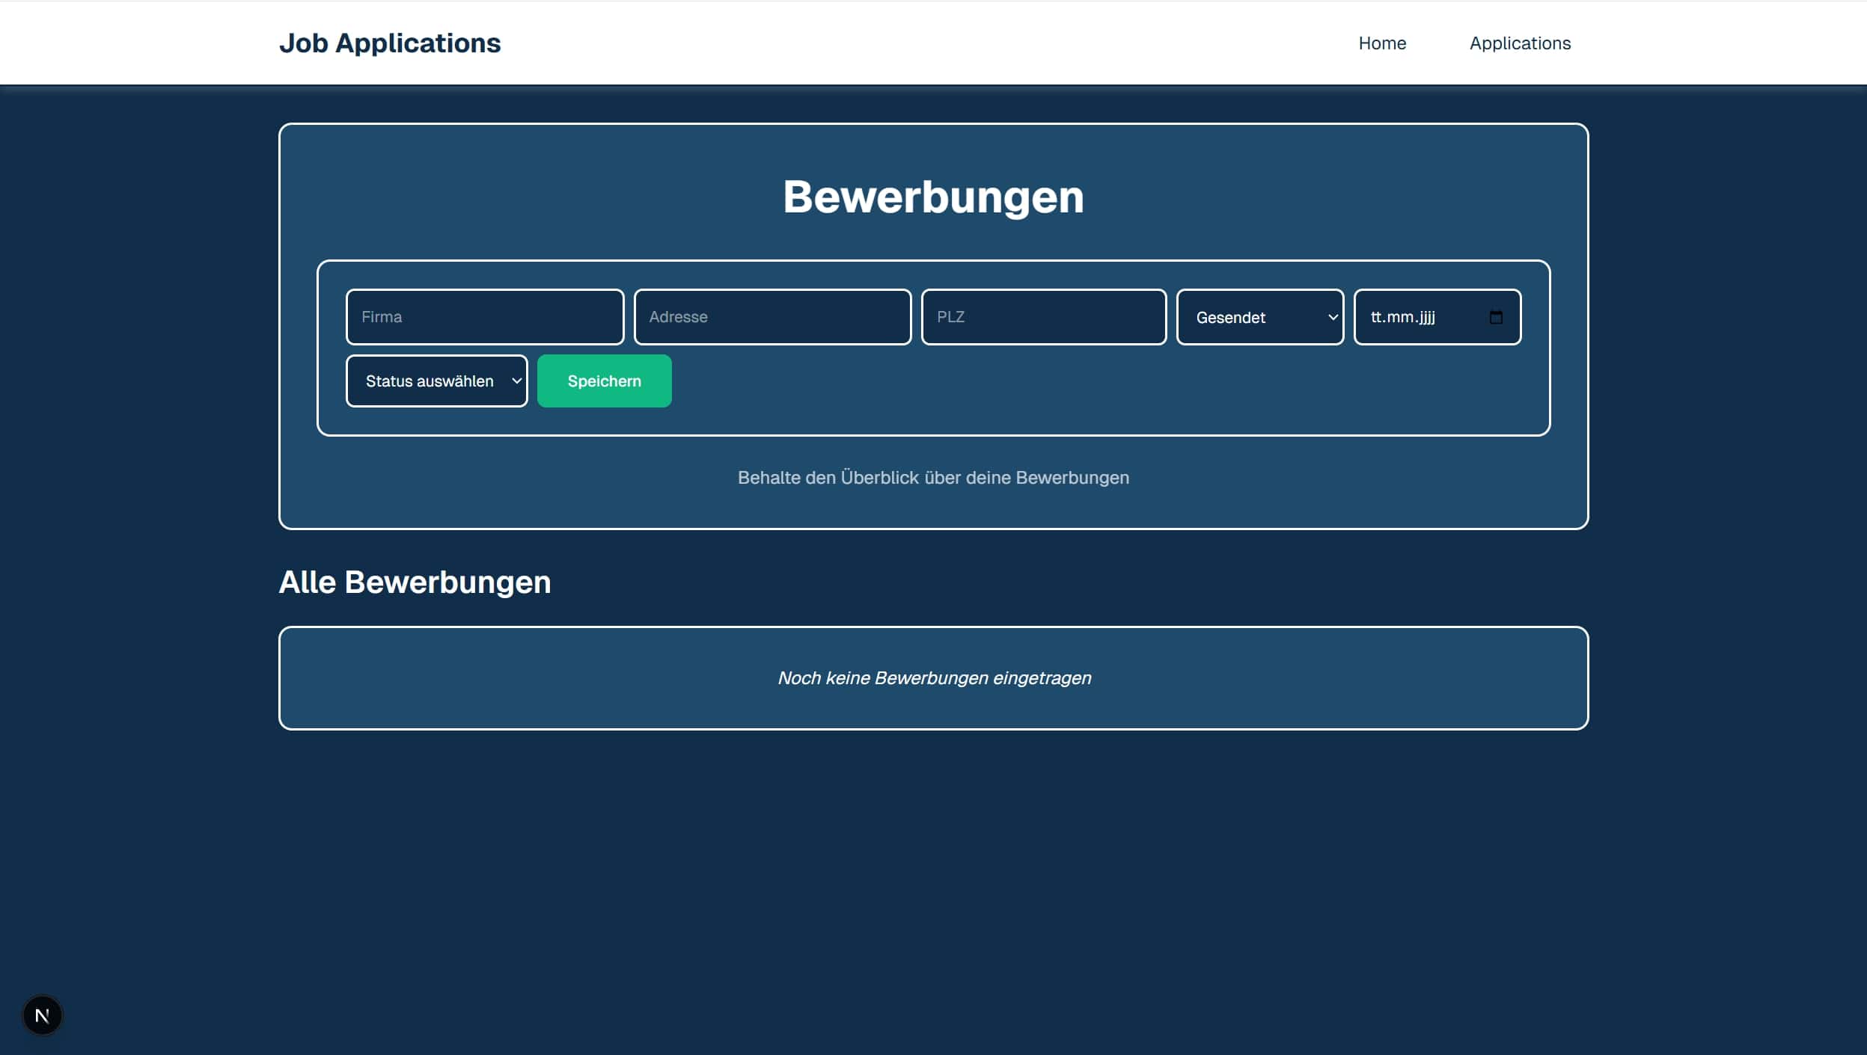This screenshot has width=1867, height=1055.
Task: Select the PLZ input box
Action: click(1043, 316)
